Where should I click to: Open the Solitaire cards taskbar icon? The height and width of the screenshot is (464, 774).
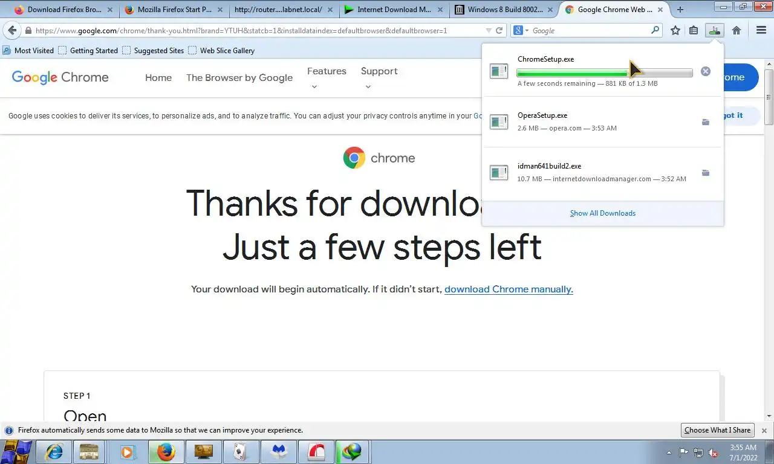pos(241,452)
